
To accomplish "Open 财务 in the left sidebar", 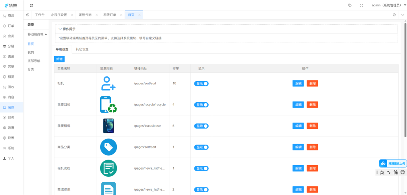I will (x=12, y=117).
